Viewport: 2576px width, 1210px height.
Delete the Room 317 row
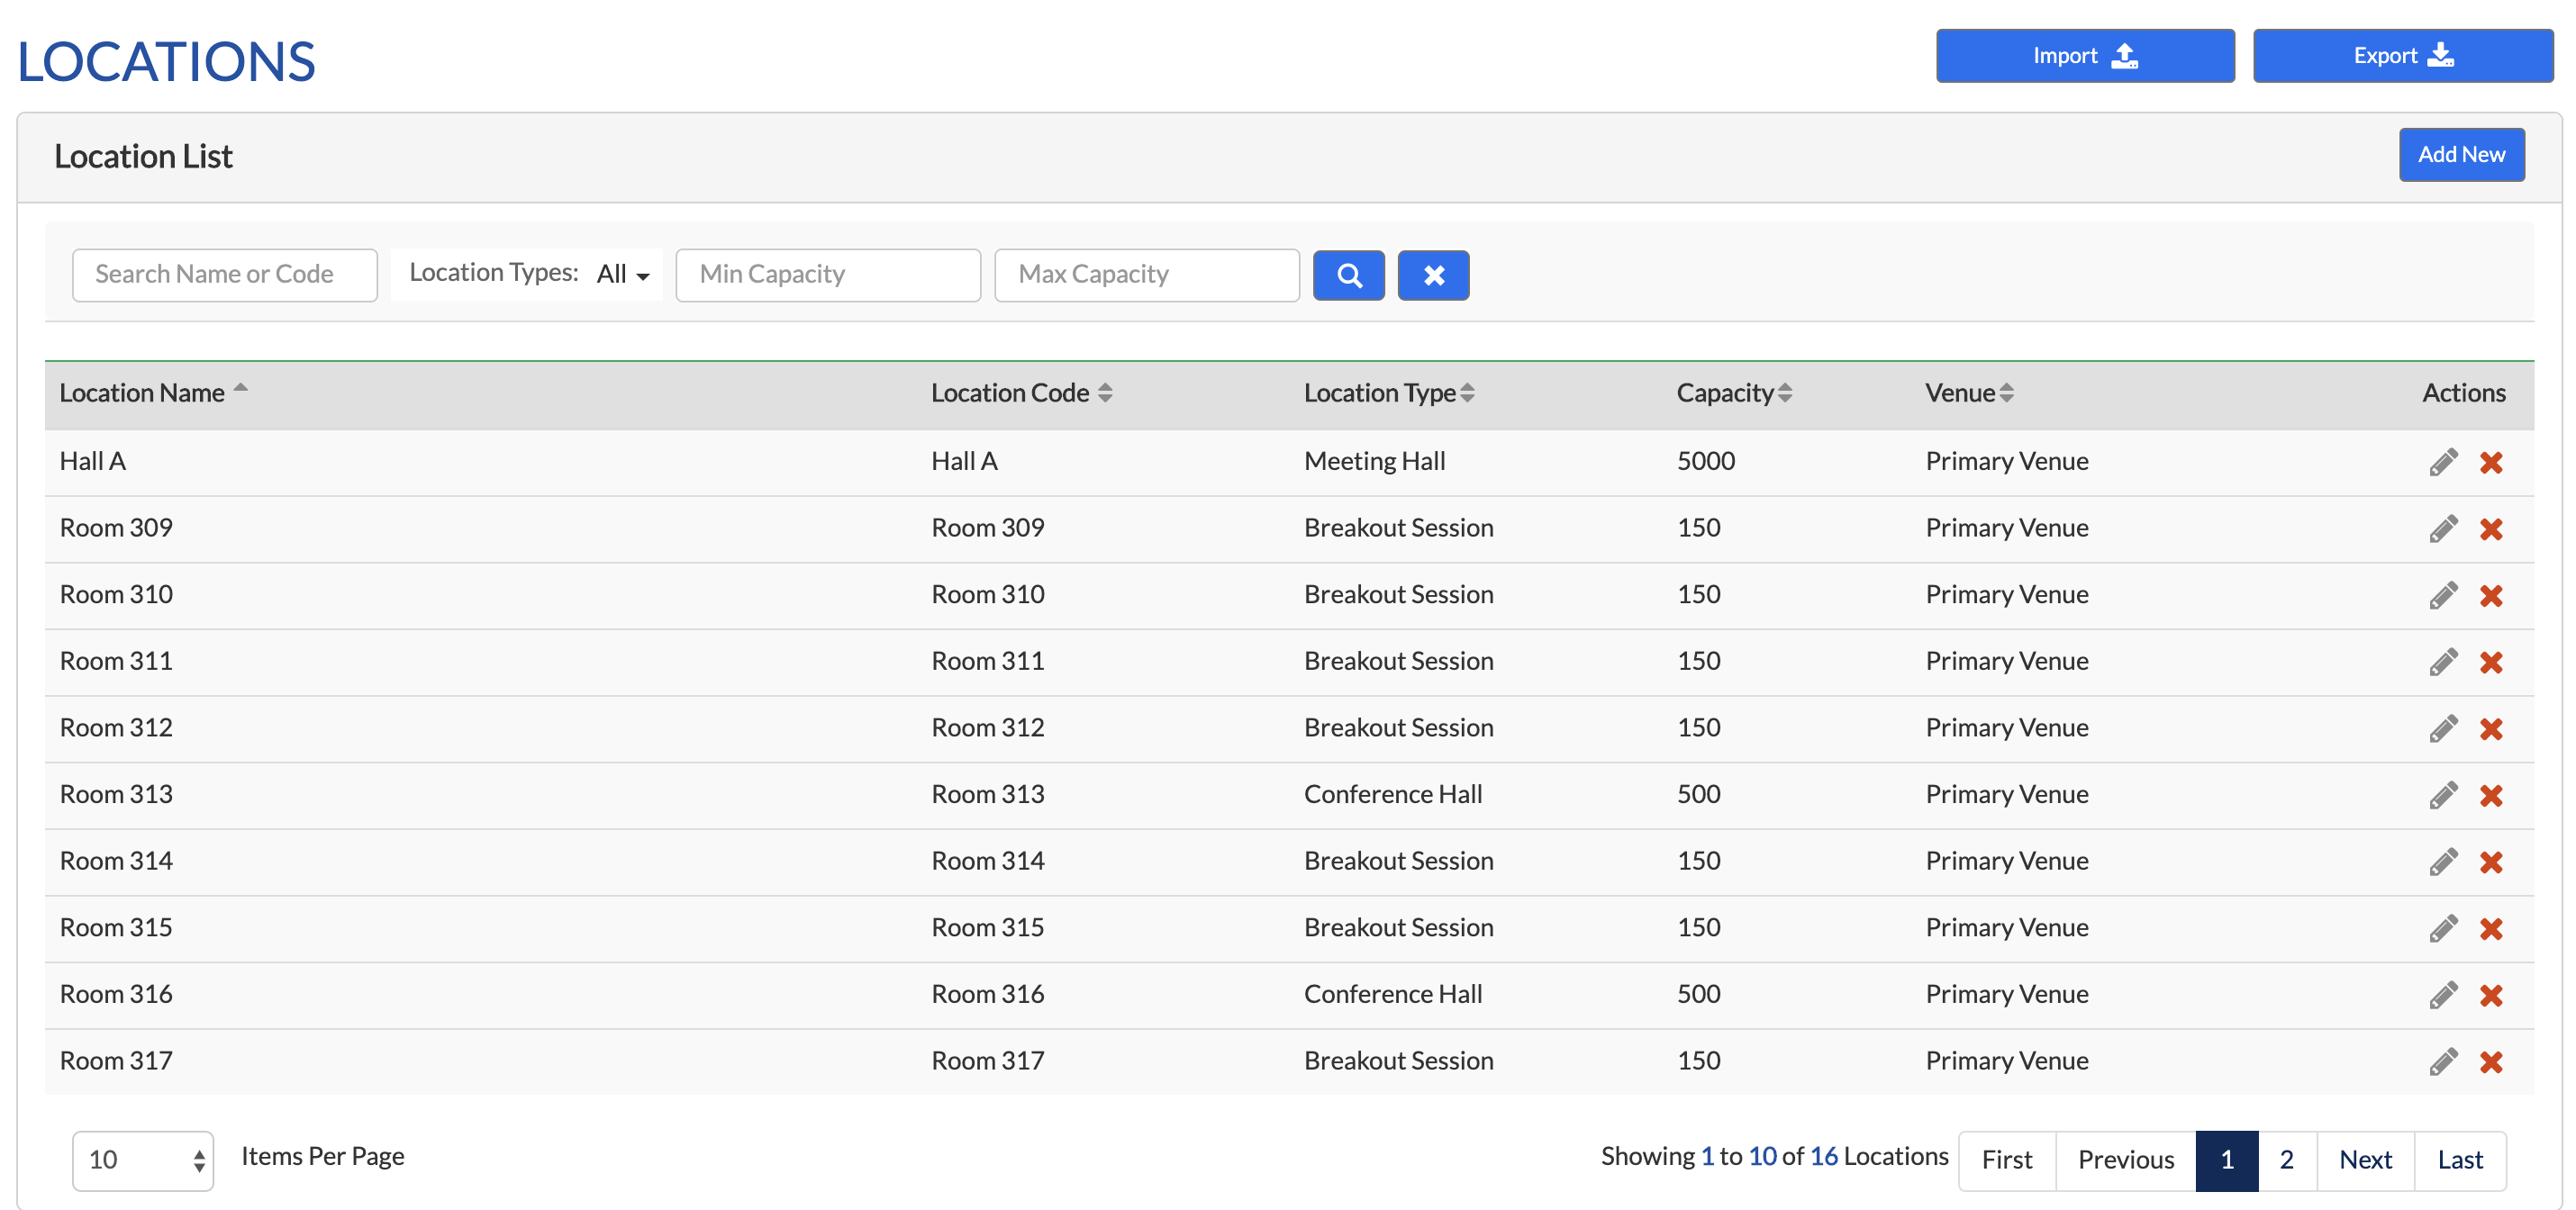pyautogui.click(x=2491, y=1061)
